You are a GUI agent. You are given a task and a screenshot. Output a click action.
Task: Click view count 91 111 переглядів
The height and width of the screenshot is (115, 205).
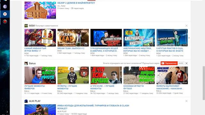tap(32, 93)
